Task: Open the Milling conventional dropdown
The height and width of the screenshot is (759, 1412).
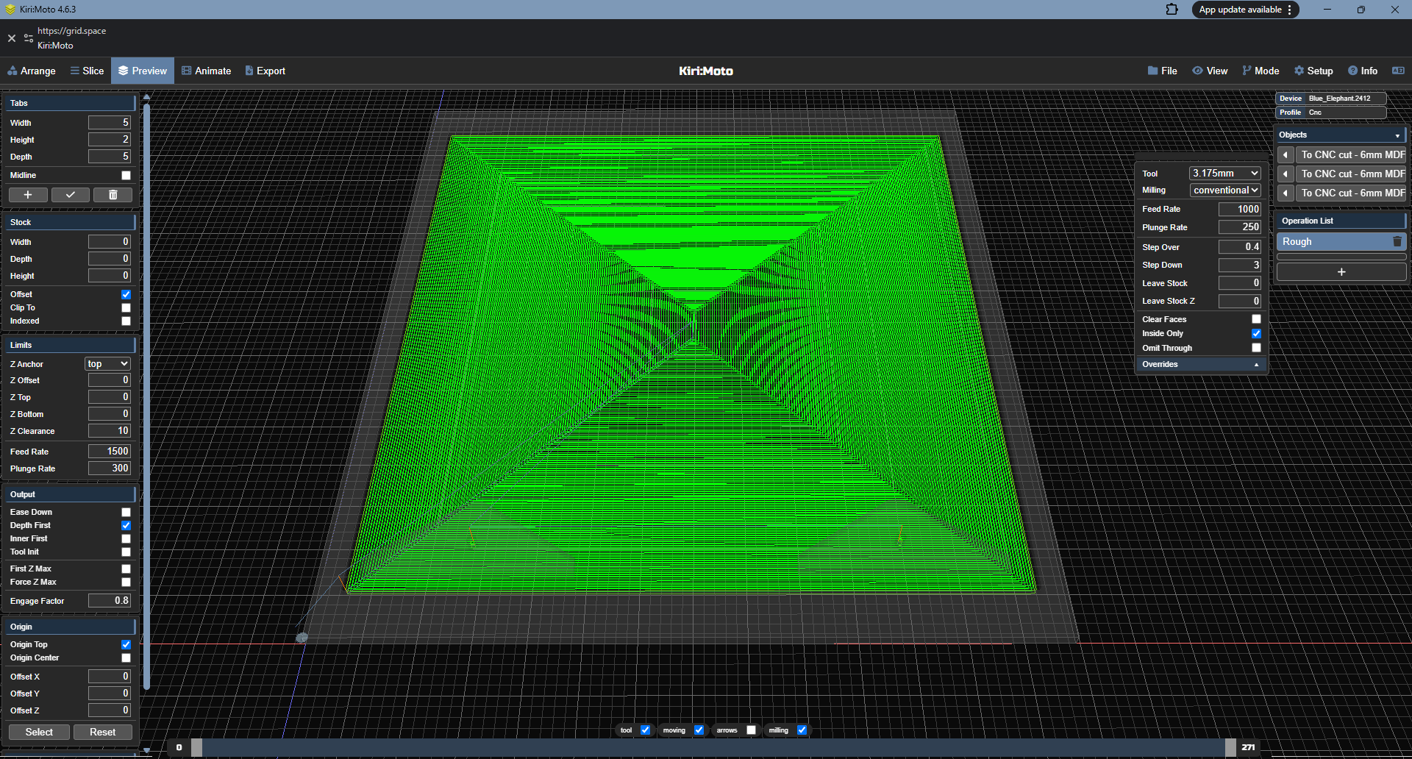Action: [x=1224, y=190]
